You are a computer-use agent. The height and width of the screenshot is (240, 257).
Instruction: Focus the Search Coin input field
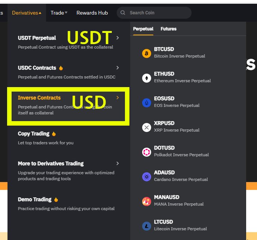click(154, 13)
